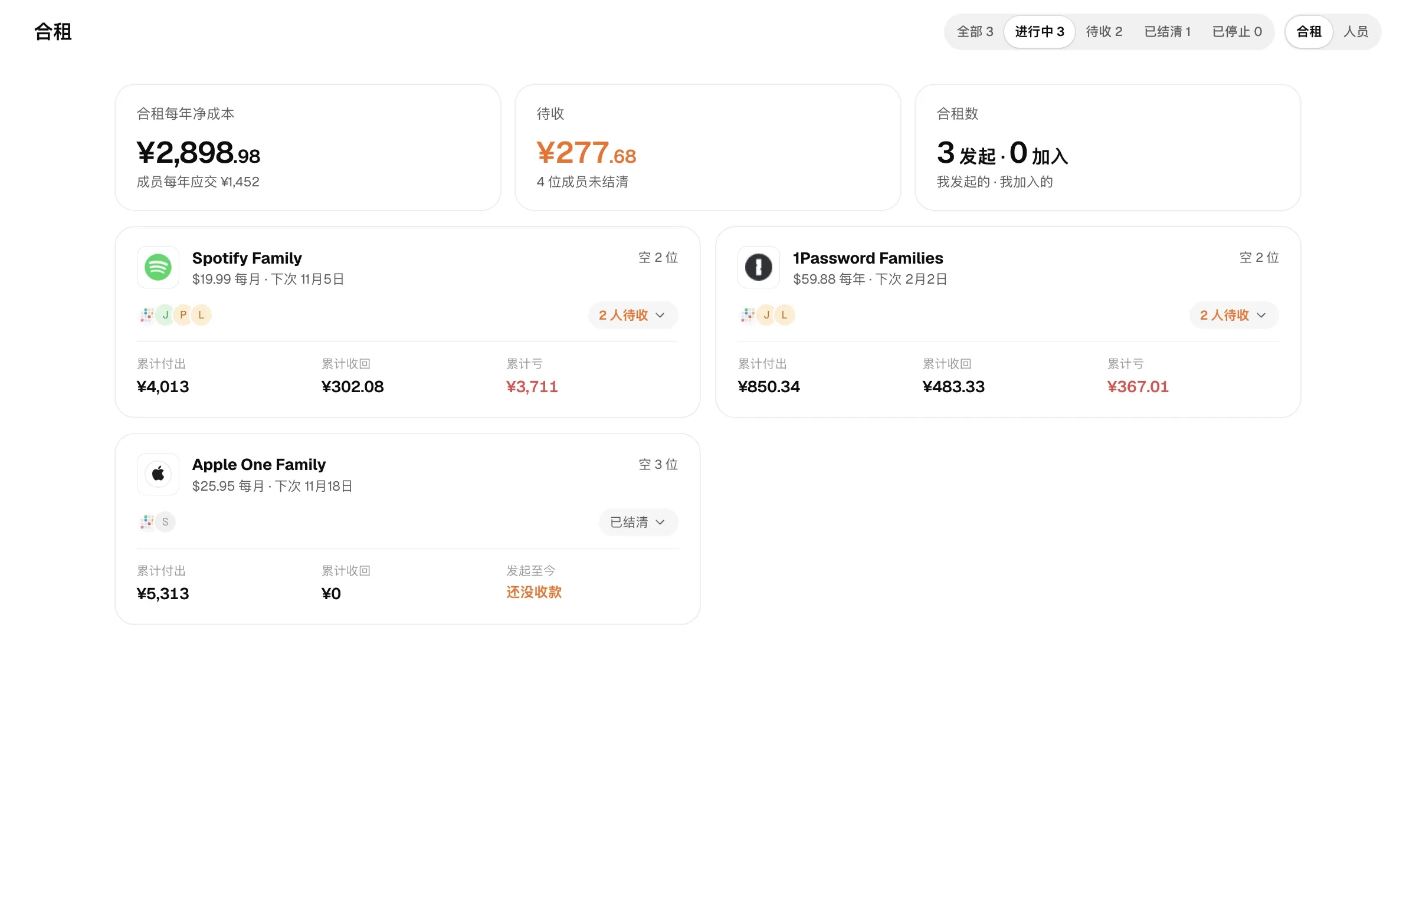Select the 进行中 3 filter tab
This screenshot has width=1416, height=920.
tap(1039, 31)
